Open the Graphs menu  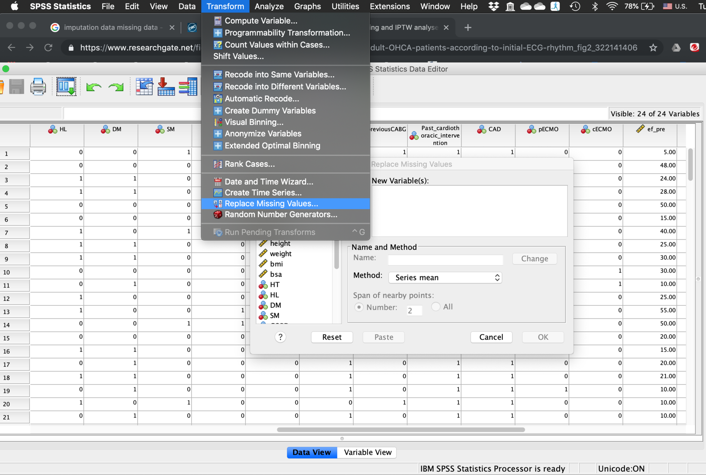pos(307,6)
